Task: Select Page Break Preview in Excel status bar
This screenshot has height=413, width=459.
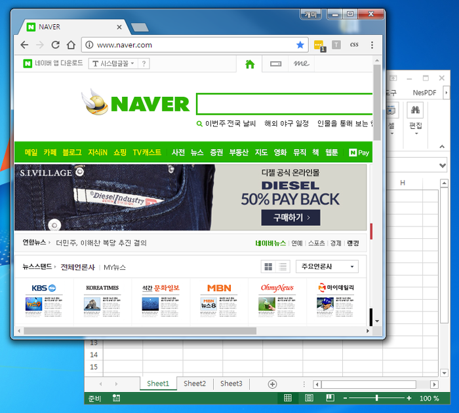Action: tap(330, 398)
